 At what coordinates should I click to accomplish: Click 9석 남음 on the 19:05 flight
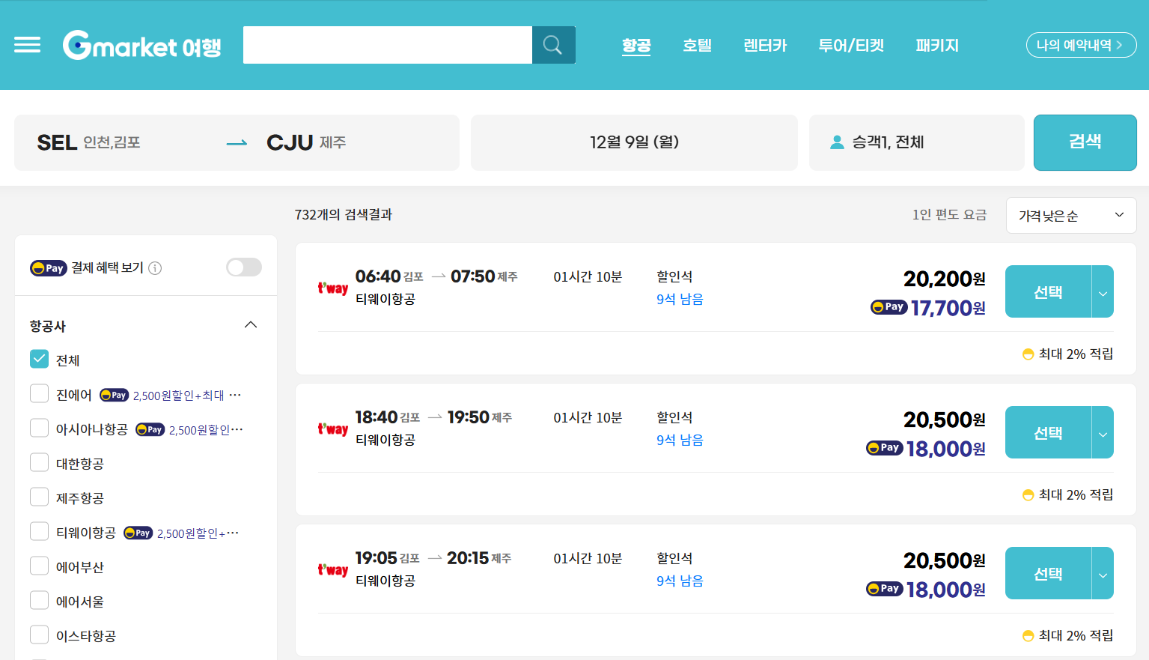click(x=680, y=581)
